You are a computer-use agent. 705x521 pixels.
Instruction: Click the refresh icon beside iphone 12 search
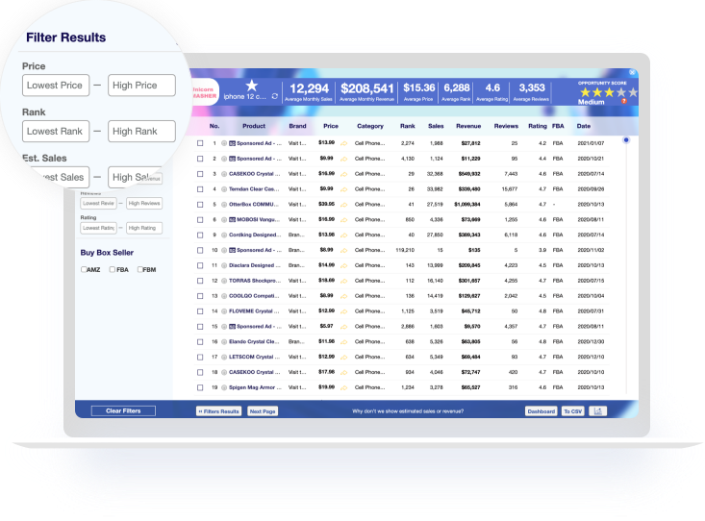tap(276, 96)
